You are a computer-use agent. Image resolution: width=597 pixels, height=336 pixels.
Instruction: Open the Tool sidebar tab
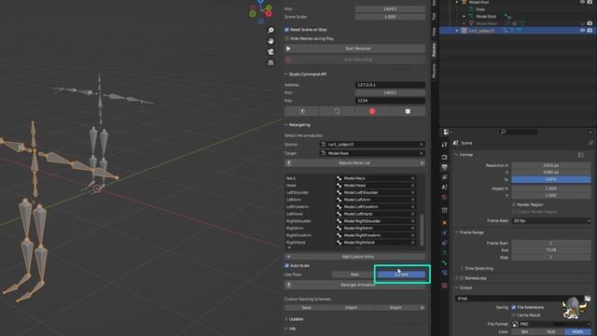click(x=434, y=16)
